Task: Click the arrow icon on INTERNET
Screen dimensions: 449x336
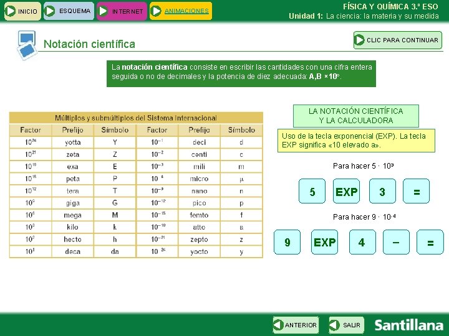Action: click(103, 11)
